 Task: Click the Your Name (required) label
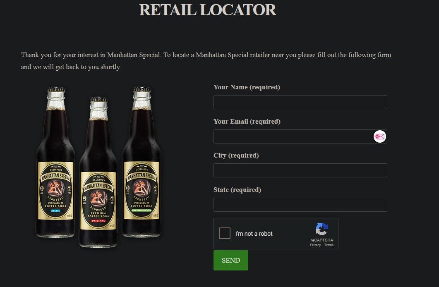247,87
